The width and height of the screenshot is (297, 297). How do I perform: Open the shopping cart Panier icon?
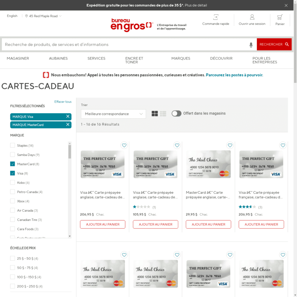click(280, 17)
